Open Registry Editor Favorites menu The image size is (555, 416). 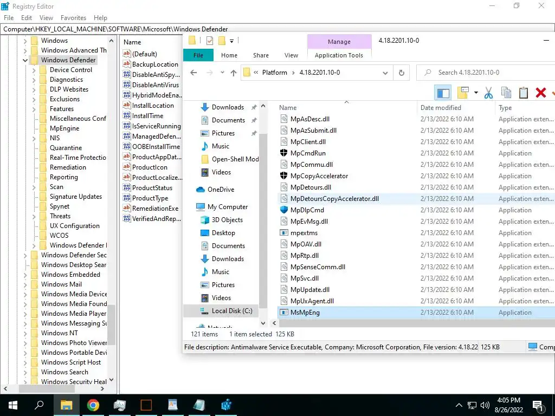pyautogui.click(x=73, y=18)
